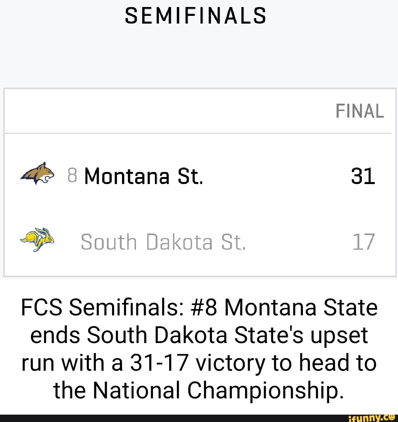Select the SEMIFINALS round heading
398x422 pixels.
tap(195, 16)
